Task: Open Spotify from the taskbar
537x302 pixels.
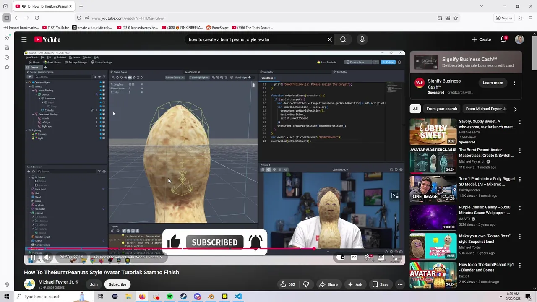Action: [x=169, y=297]
